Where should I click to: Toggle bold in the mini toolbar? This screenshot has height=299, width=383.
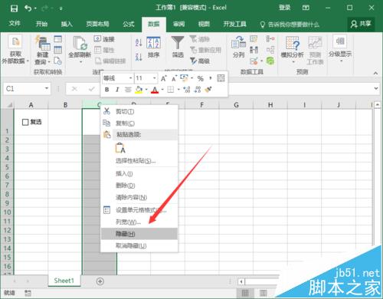pyautogui.click(x=107, y=90)
